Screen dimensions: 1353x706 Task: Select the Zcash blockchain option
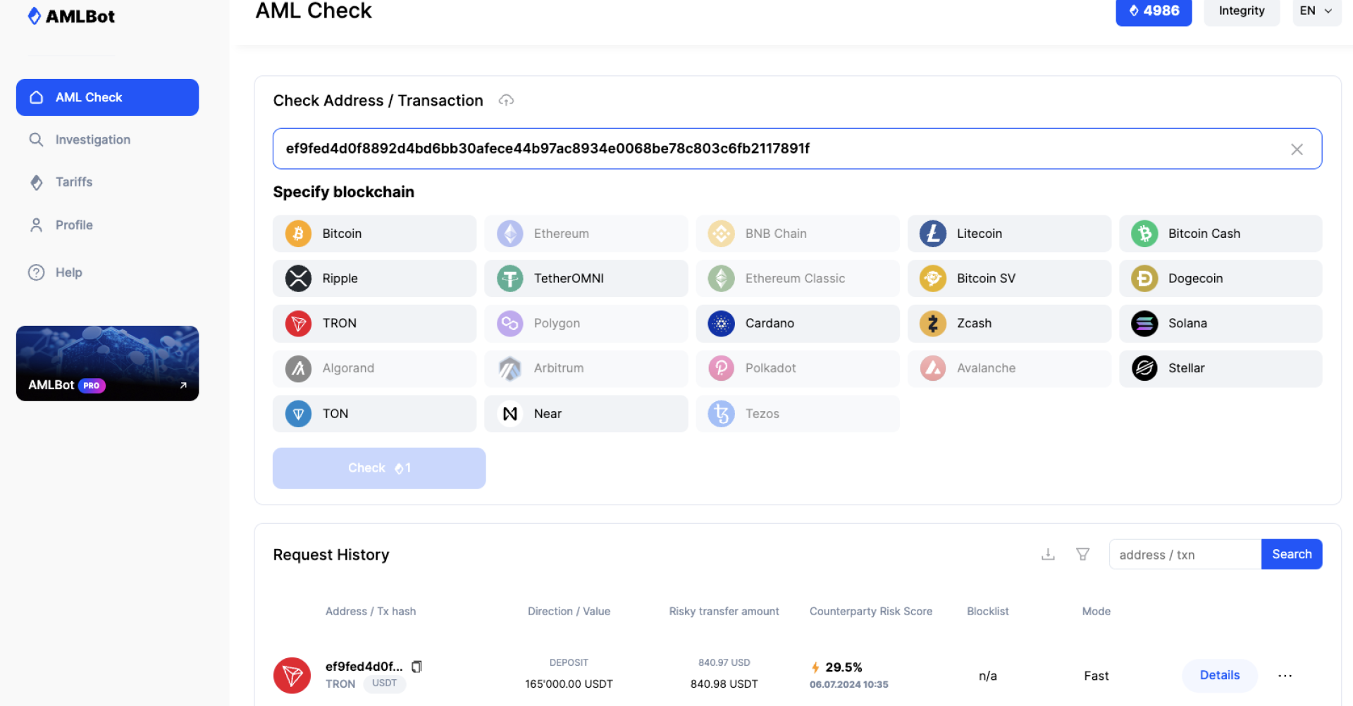(x=1009, y=323)
